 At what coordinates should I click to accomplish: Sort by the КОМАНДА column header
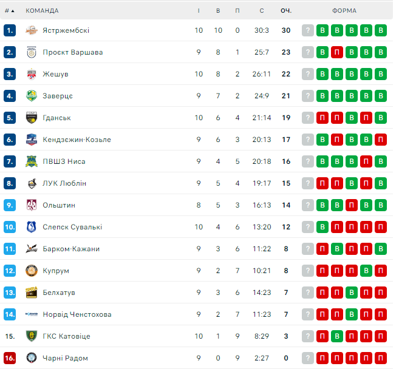pyautogui.click(x=42, y=10)
